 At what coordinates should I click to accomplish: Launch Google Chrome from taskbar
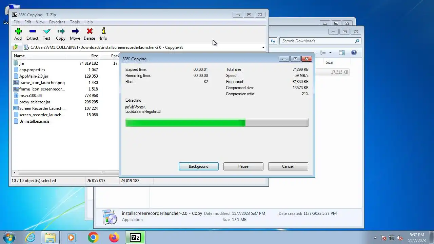point(93,237)
